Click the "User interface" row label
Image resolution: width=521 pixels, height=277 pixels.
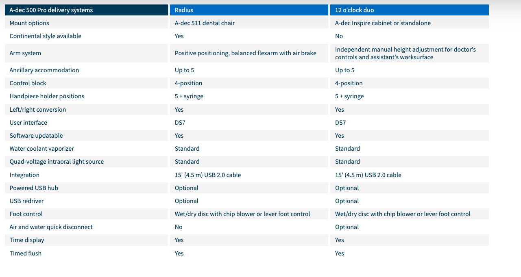(x=28, y=123)
